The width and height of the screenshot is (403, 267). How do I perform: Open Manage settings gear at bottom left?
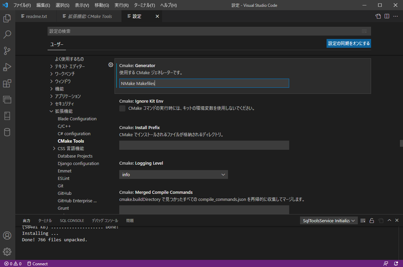[7, 252]
